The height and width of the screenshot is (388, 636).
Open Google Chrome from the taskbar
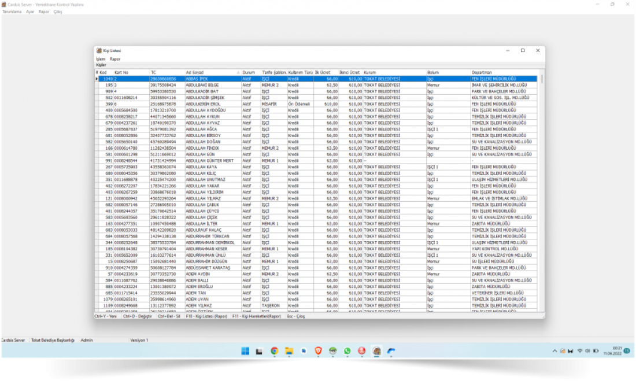pyautogui.click(x=274, y=351)
